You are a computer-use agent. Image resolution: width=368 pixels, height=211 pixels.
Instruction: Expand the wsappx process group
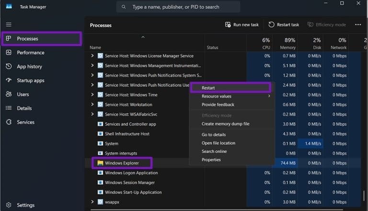[x=92, y=201]
